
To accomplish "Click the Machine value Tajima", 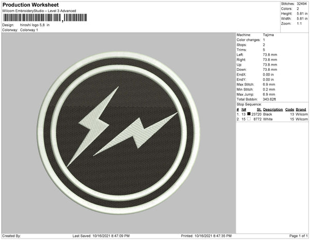I will (268, 35).
